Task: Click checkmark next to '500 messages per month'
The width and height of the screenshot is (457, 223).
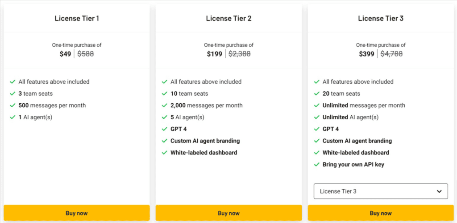Action: [12, 105]
